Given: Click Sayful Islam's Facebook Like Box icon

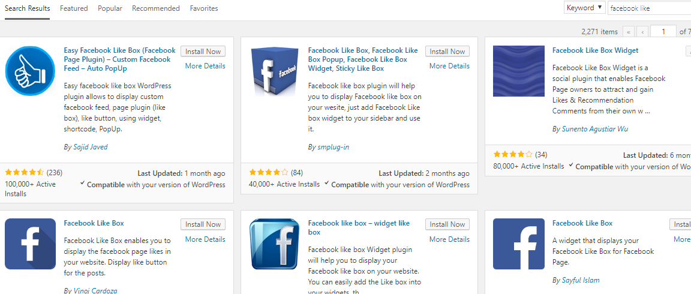Looking at the screenshot, I should click(x=519, y=244).
